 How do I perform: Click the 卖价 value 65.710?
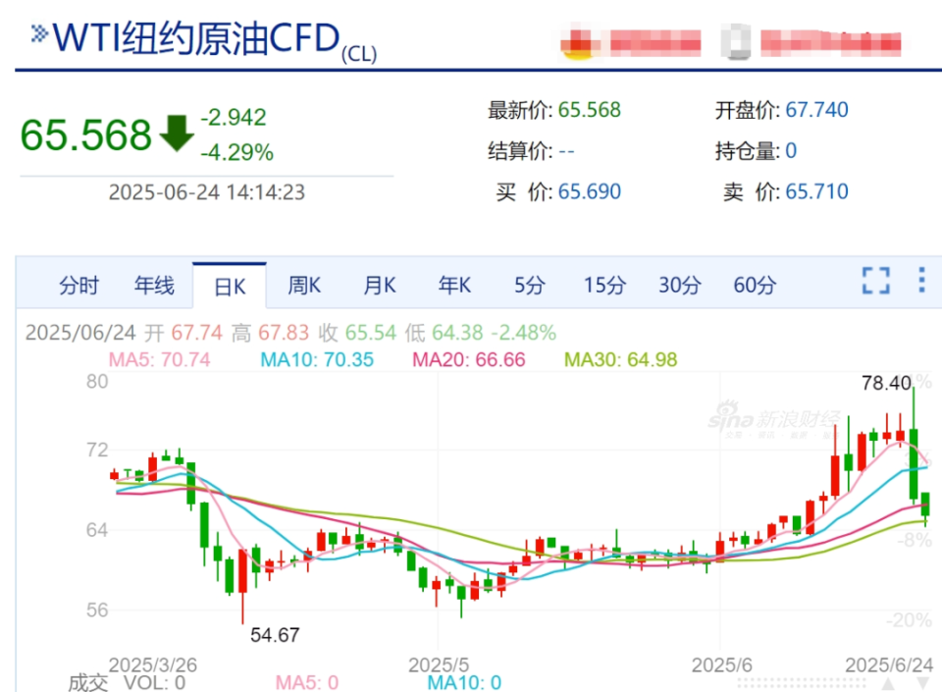[817, 191]
